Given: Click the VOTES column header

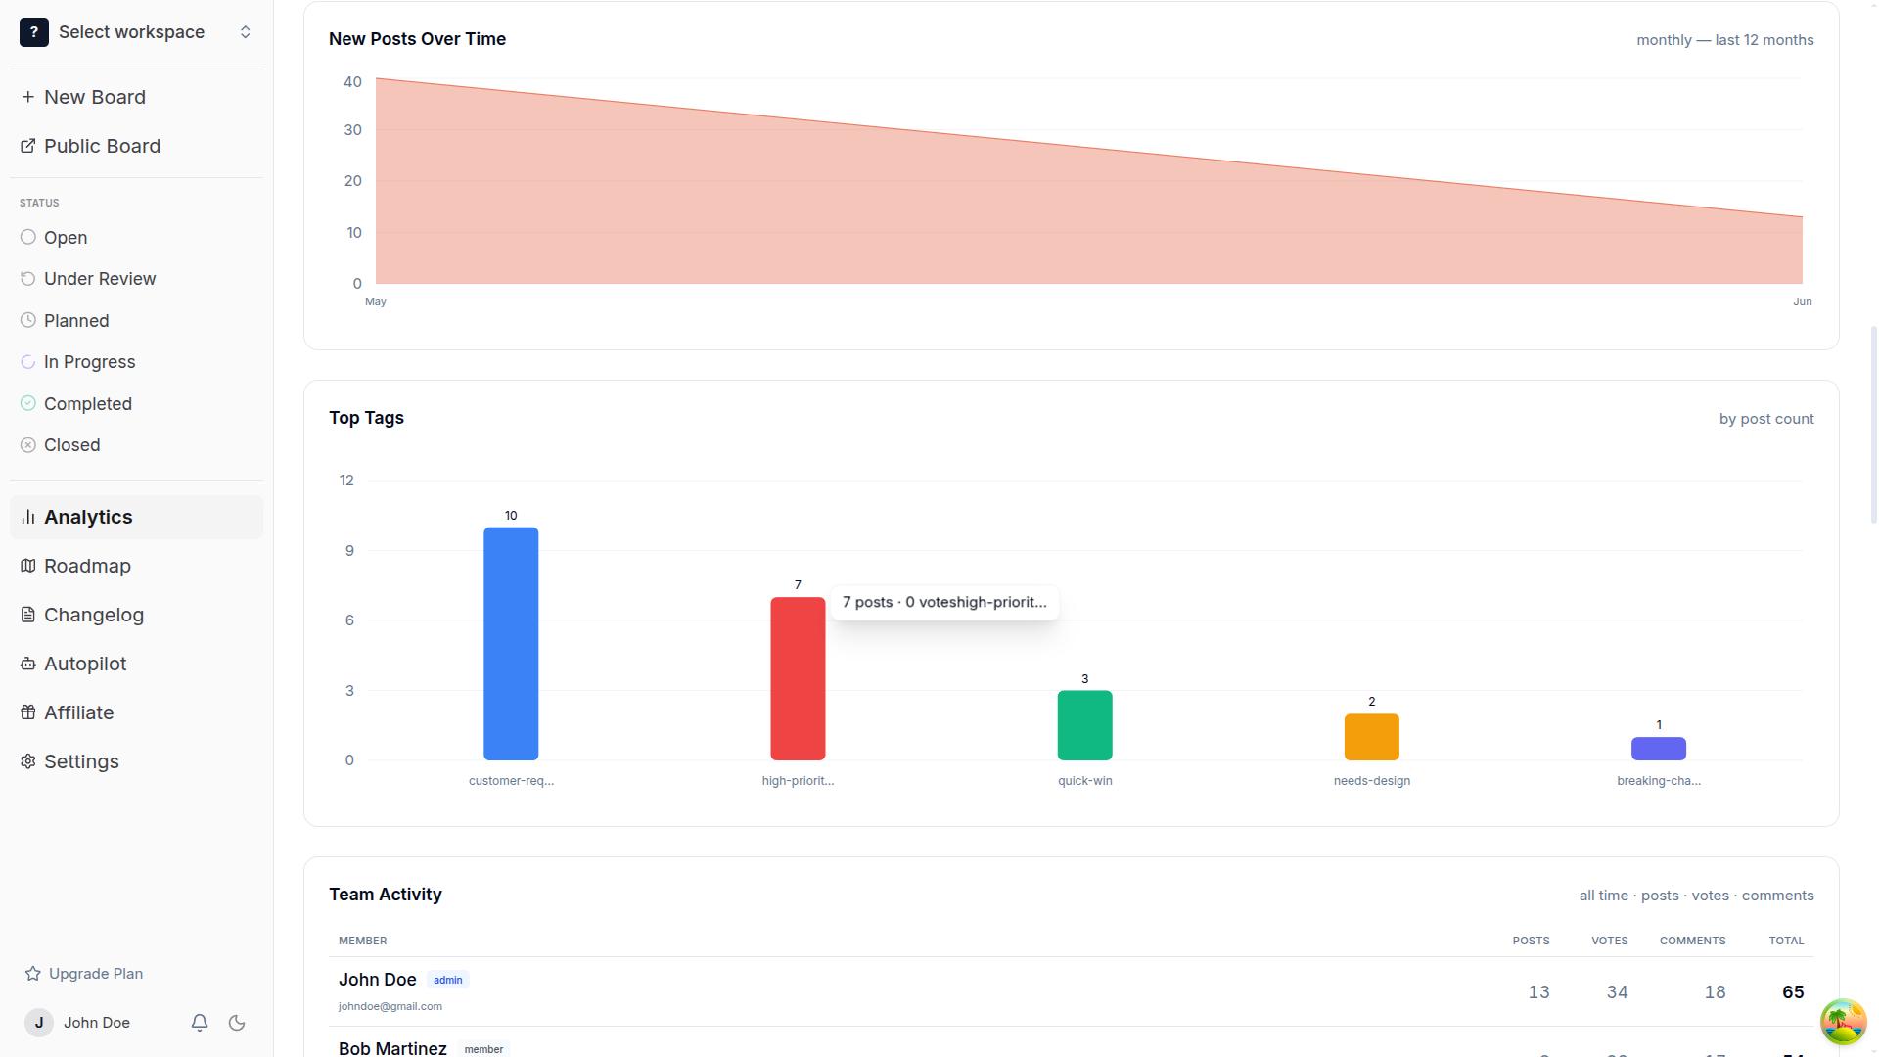Looking at the screenshot, I should (x=1609, y=941).
